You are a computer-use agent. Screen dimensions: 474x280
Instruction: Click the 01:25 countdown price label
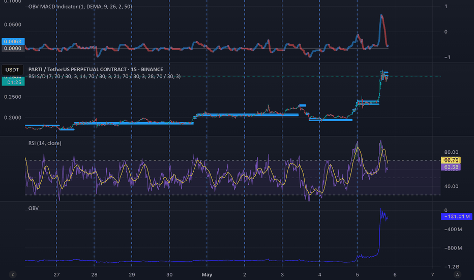pyautogui.click(x=13, y=82)
